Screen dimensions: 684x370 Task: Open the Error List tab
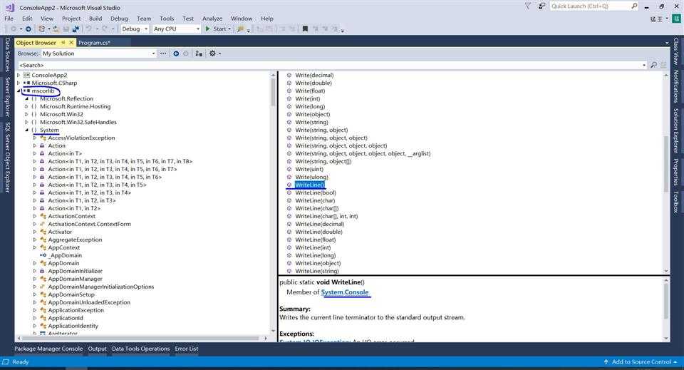point(186,349)
